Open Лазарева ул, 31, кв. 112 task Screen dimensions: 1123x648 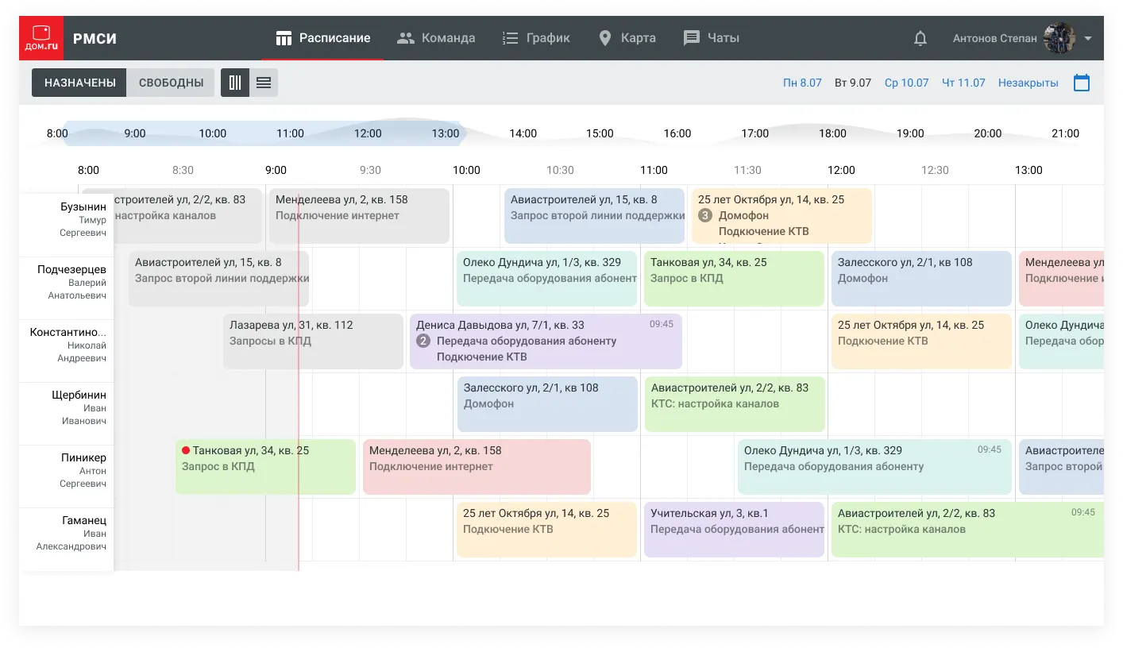pyautogui.click(x=313, y=341)
